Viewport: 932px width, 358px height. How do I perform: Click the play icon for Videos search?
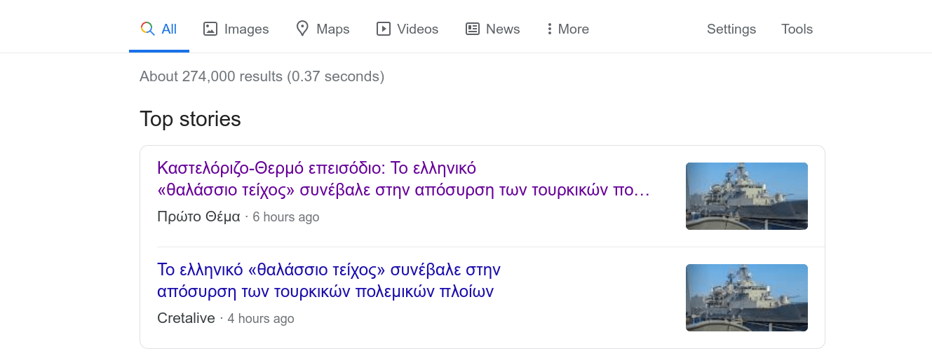click(383, 29)
